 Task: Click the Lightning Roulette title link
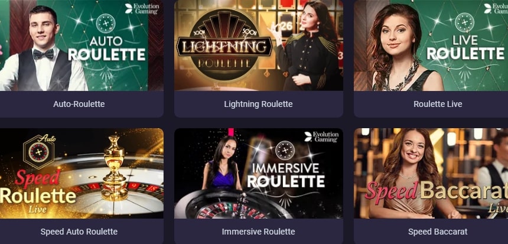coord(258,104)
